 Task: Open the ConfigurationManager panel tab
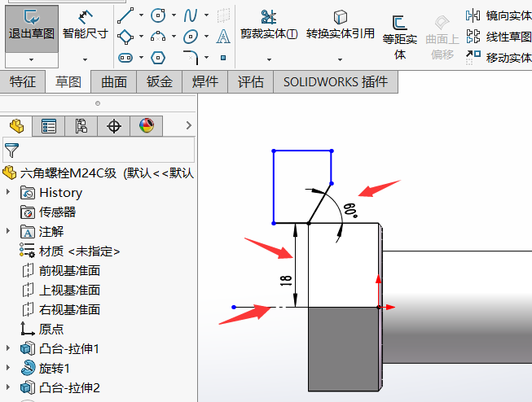(81, 126)
